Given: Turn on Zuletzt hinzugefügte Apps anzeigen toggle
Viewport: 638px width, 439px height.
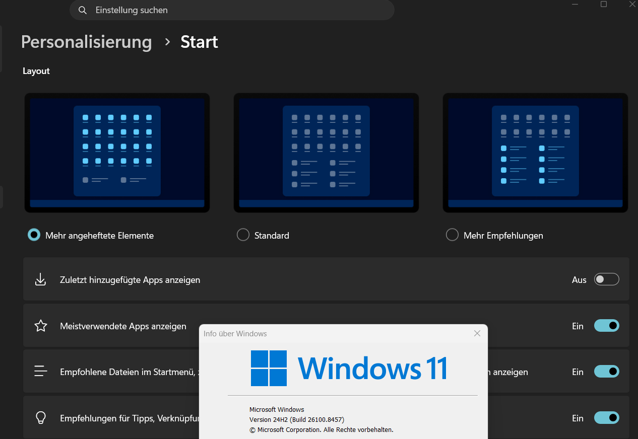Looking at the screenshot, I should click(607, 279).
